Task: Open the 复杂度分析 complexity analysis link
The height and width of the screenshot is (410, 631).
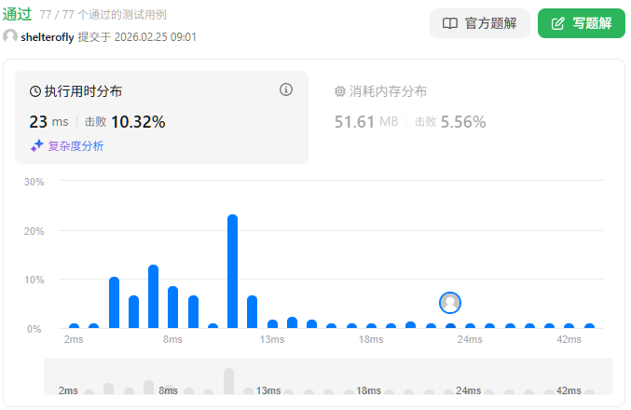Action: coord(75,145)
